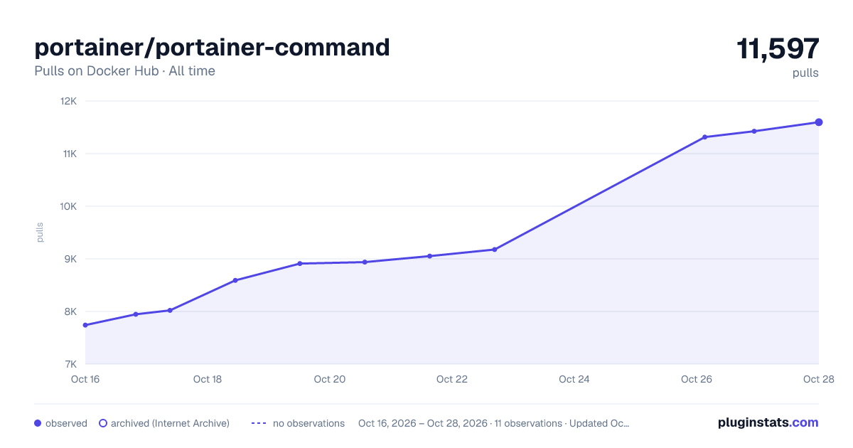Viewport: 853px width, 448px height.
Task: Click the 11,597 total pulls figure
Action: [778, 48]
